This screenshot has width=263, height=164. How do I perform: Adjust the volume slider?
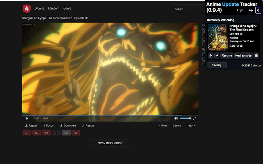pyautogui.click(x=185, y=118)
